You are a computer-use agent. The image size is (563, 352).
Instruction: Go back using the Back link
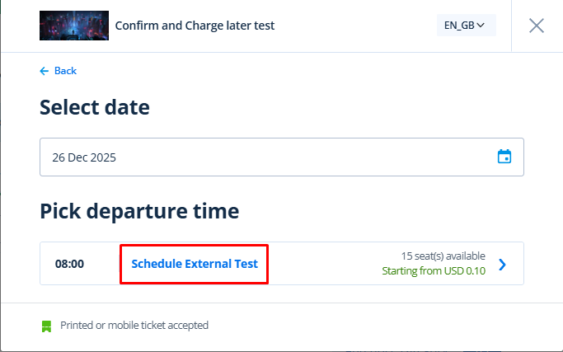[x=64, y=71]
